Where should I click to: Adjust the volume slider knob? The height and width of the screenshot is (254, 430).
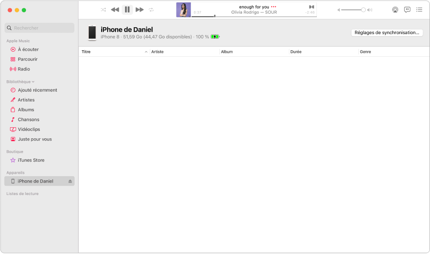(363, 10)
